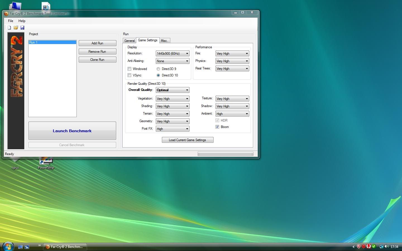The width and height of the screenshot is (402, 251).
Task: Select the media file desktop icon
Action: click(x=46, y=6)
